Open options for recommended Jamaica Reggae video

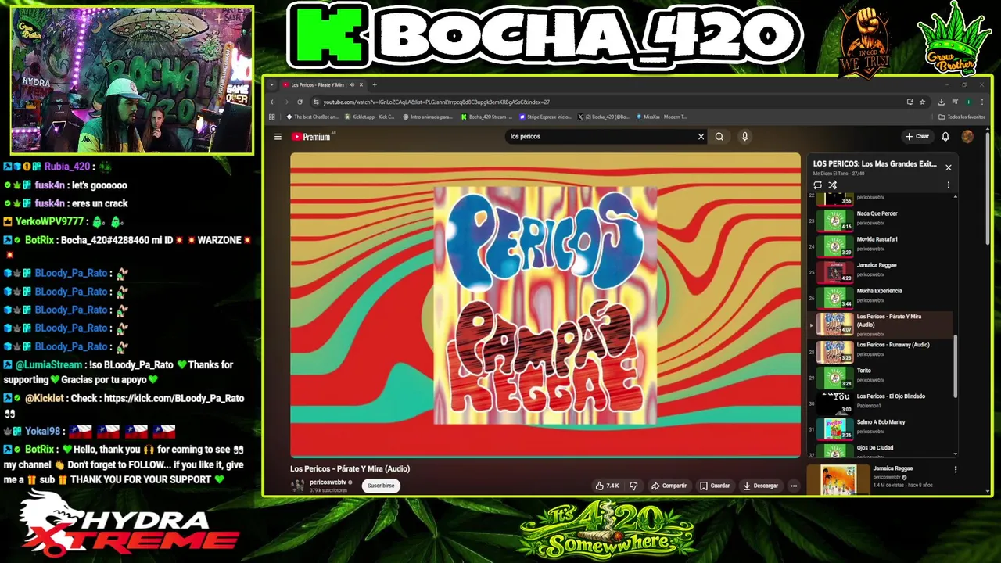click(x=955, y=470)
